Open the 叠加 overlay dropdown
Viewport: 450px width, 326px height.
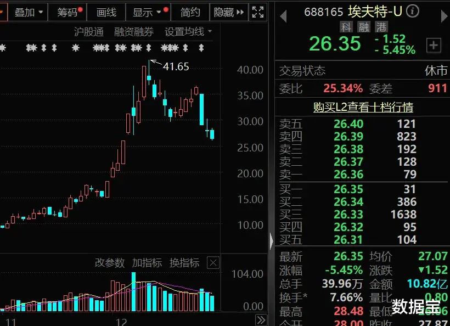click(29, 12)
